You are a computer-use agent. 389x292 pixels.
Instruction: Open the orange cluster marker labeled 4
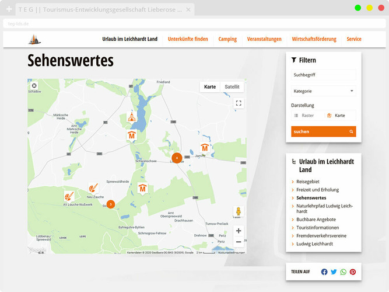click(177, 158)
